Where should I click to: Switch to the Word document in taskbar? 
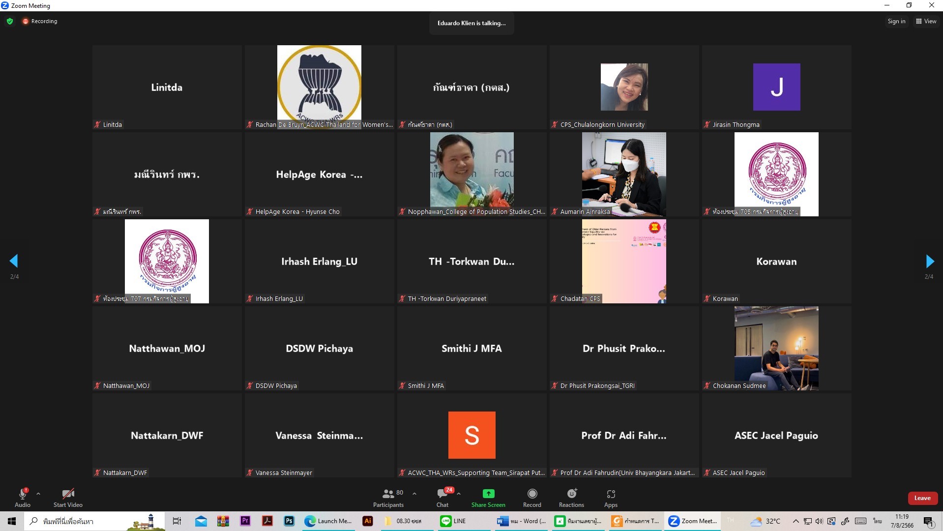pyautogui.click(x=521, y=521)
